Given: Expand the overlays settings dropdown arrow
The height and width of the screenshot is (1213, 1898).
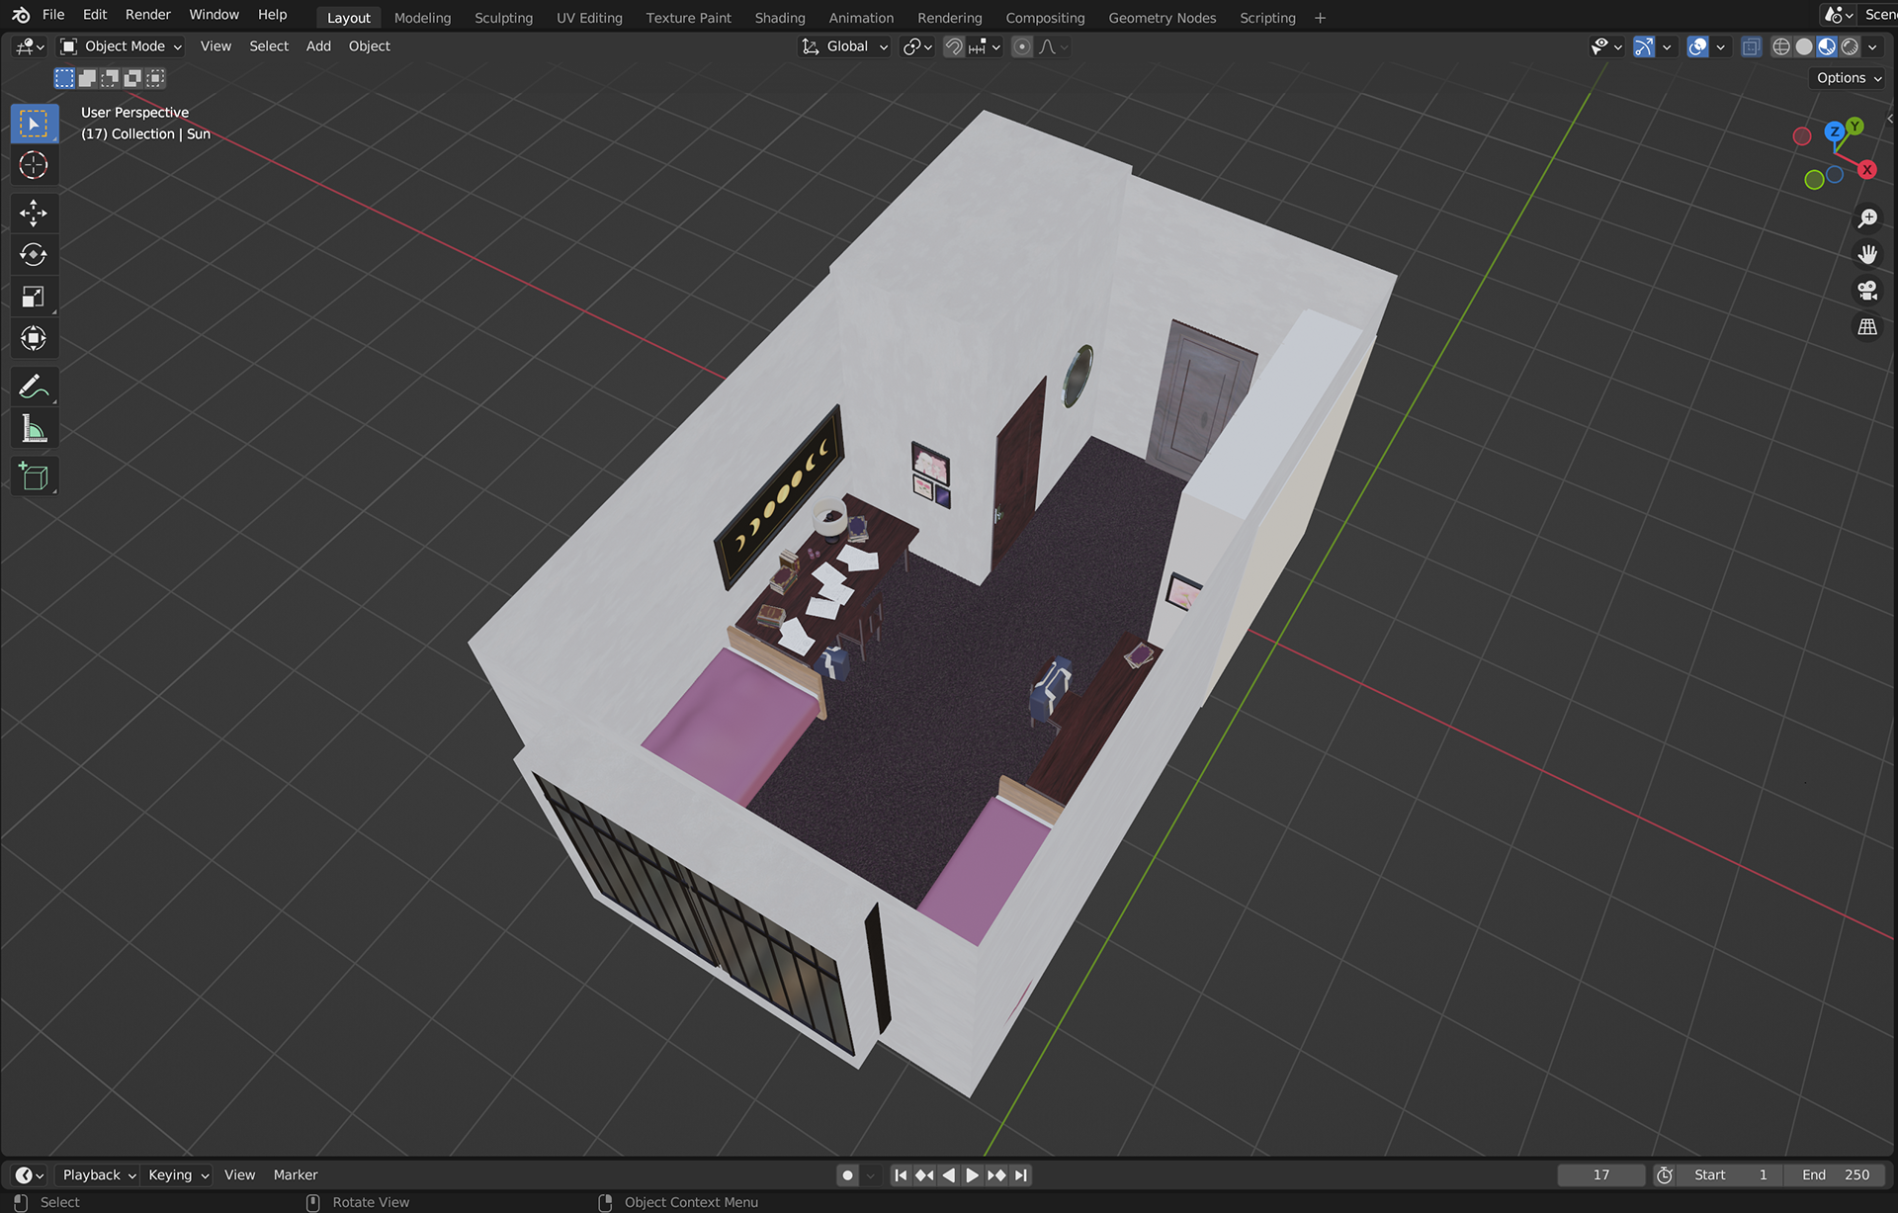Looking at the screenshot, I should coord(1720,46).
